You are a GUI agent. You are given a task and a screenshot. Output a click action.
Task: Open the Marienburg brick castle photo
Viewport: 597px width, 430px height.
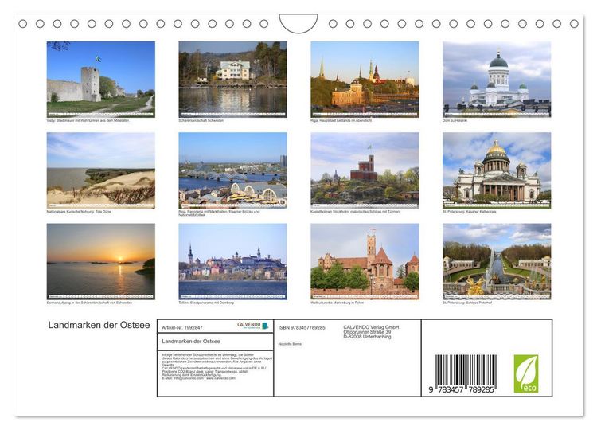coord(365,261)
